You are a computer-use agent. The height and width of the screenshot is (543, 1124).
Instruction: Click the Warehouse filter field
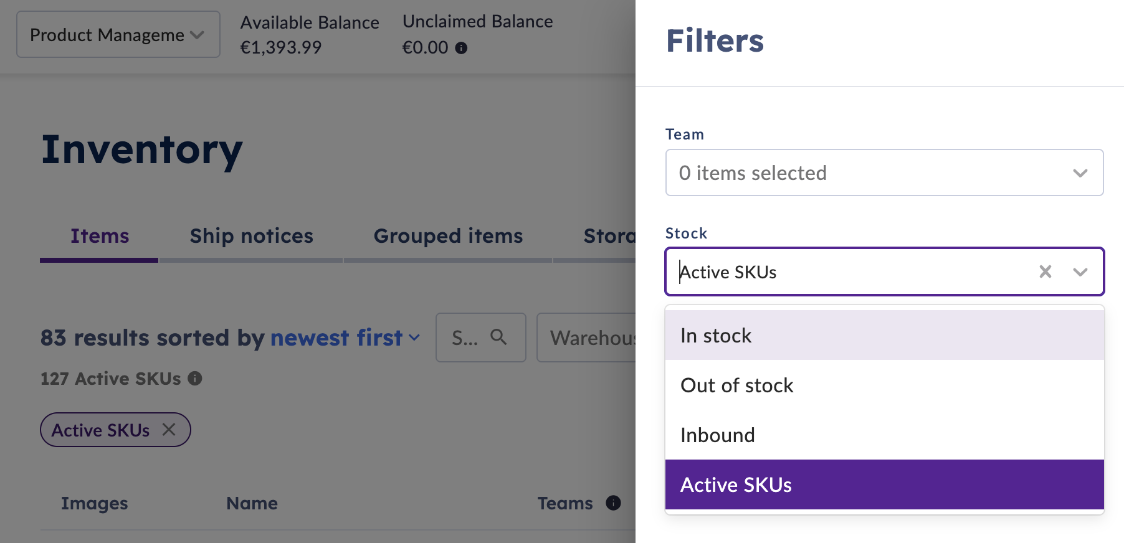click(x=586, y=338)
